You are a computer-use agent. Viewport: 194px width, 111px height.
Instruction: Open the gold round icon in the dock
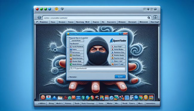coord(146,98)
